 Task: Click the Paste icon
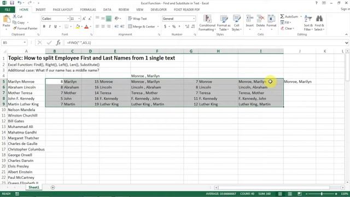tap(6, 19)
